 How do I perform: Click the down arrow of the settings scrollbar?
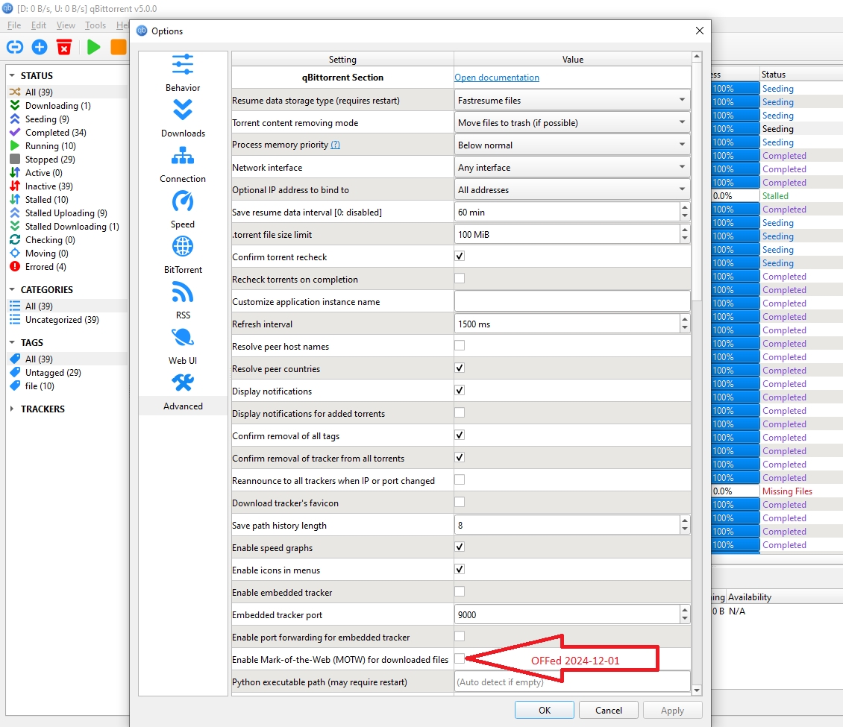click(697, 690)
